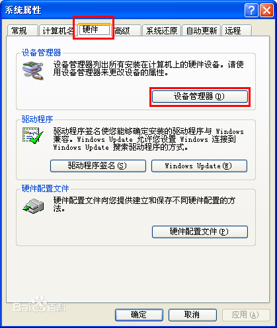Switch to the 自动更新 tab
The width and height of the screenshot is (277, 328).
201,30
